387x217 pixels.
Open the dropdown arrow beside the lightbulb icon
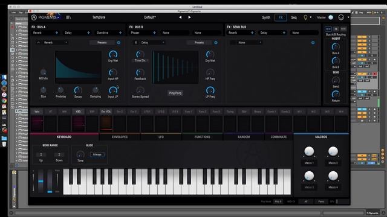point(310,17)
